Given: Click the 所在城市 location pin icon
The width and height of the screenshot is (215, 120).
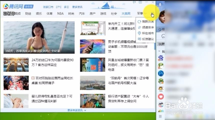Looking at the screenshot, I should click(139, 33).
